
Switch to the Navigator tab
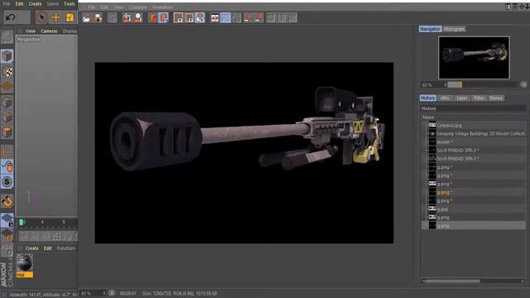point(430,29)
